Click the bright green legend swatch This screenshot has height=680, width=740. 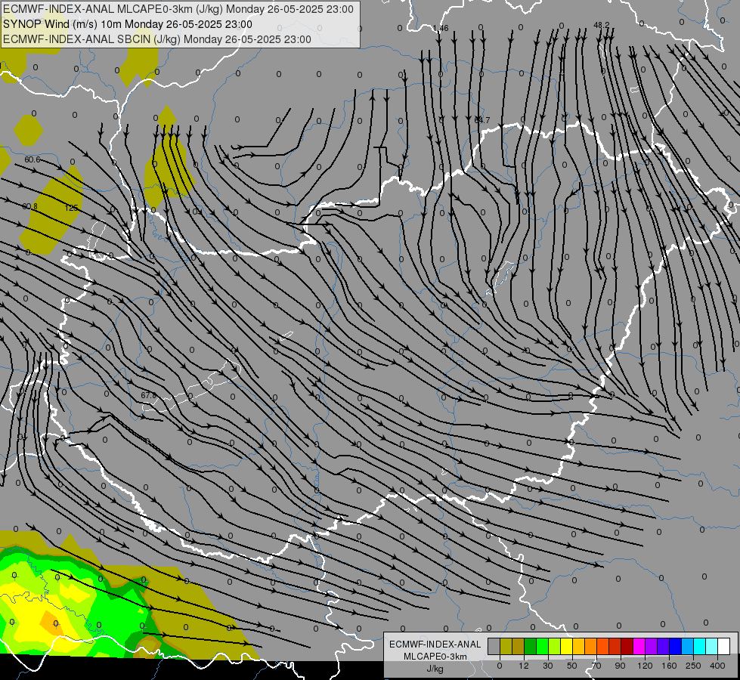click(x=543, y=646)
